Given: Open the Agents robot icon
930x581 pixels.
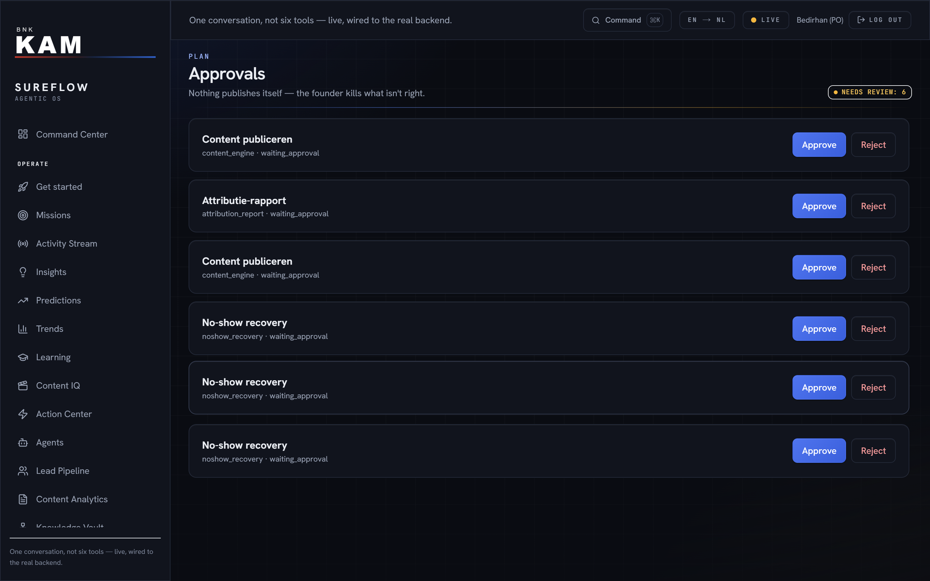Looking at the screenshot, I should click(23, 443).
